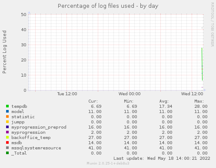Click the mssqlsystemresource gray legend swatch

7,148
